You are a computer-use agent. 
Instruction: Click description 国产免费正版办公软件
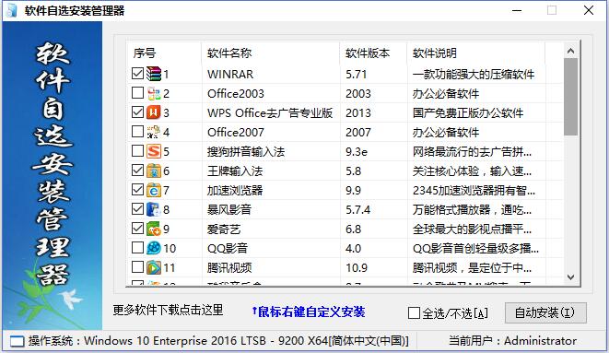pos(468,113)
